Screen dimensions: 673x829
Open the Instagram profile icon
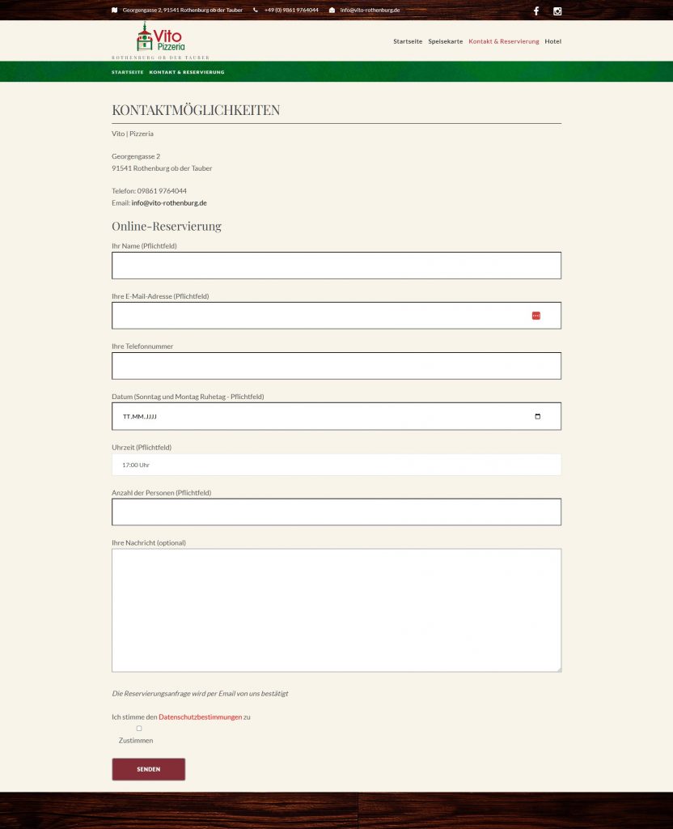(557, 11)
